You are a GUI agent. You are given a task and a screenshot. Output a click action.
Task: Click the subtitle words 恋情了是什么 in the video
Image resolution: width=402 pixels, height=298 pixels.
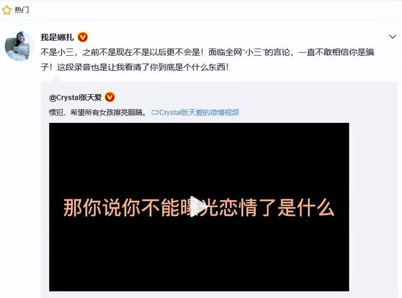[x=277, y=207]
